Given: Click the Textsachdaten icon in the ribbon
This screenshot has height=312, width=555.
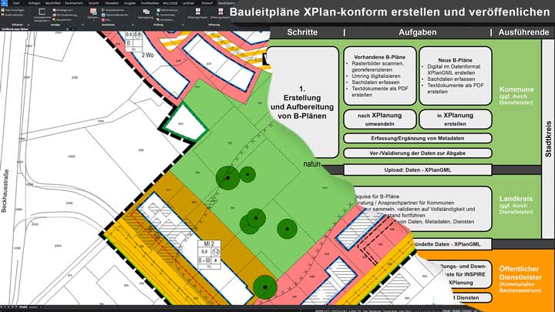Looking at the screenshot, I should click(103, 10).
